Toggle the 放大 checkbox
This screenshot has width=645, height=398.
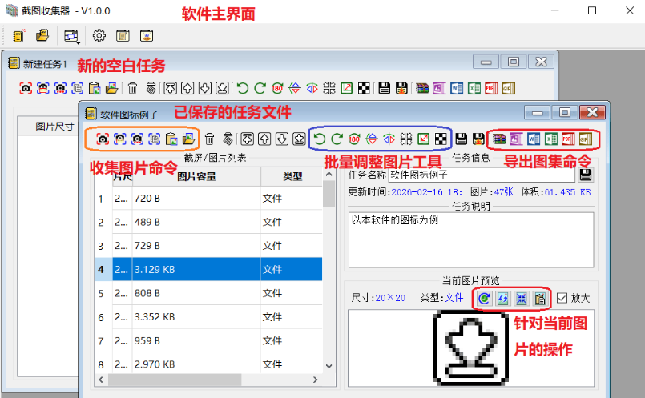[x=562, y=298]
